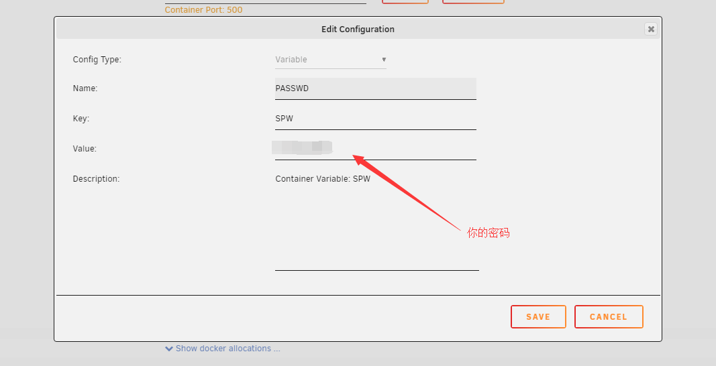Save the configuration
Viewport: 716px width, 366px height.
538,316
